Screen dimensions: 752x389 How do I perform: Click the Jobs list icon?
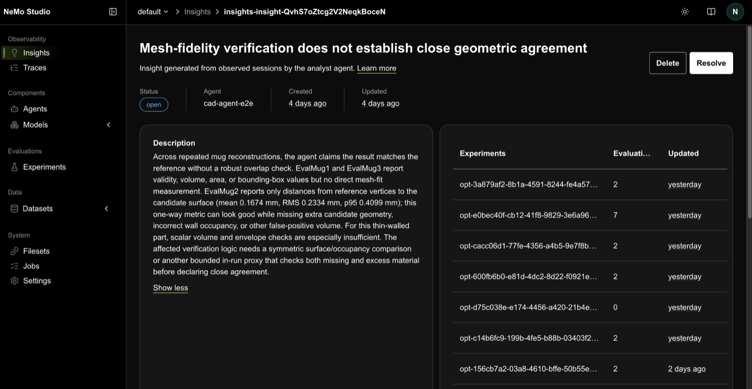[x=15, y=266]
